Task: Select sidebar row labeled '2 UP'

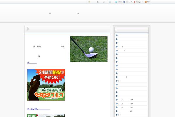Action: pos(132,104)
